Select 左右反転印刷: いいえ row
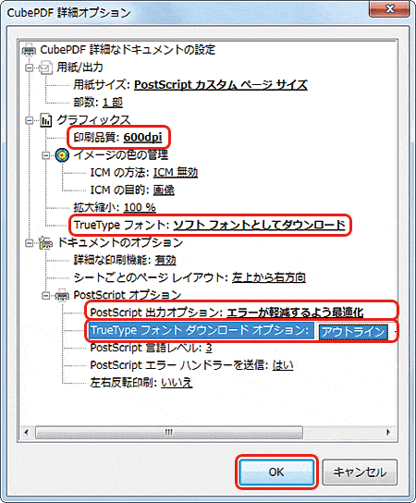 click(x=141, y=383)
